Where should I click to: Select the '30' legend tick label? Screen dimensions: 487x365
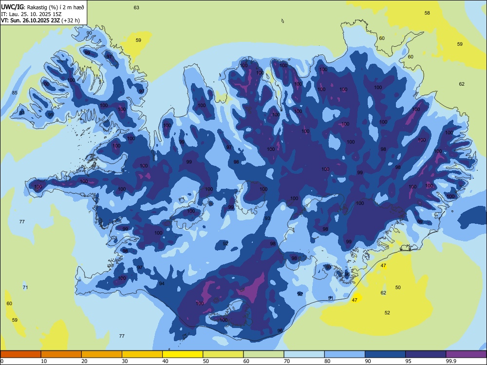[x=125, y=361]
